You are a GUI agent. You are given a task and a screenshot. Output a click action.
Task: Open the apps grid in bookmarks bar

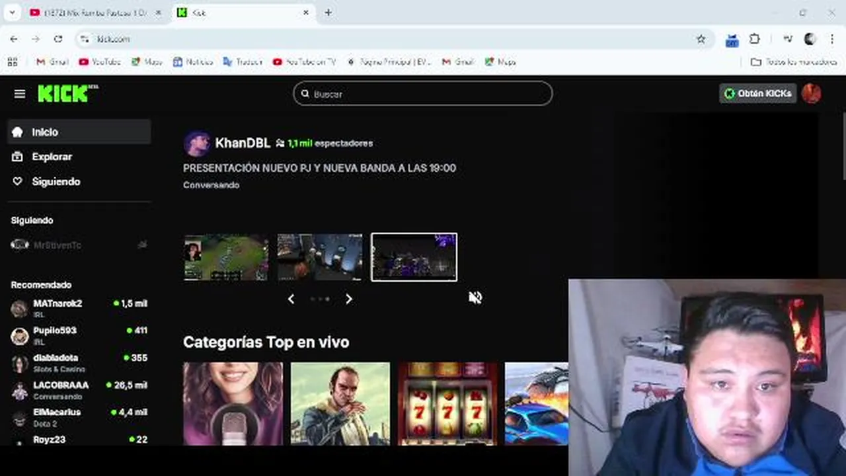tap(12, 61)
